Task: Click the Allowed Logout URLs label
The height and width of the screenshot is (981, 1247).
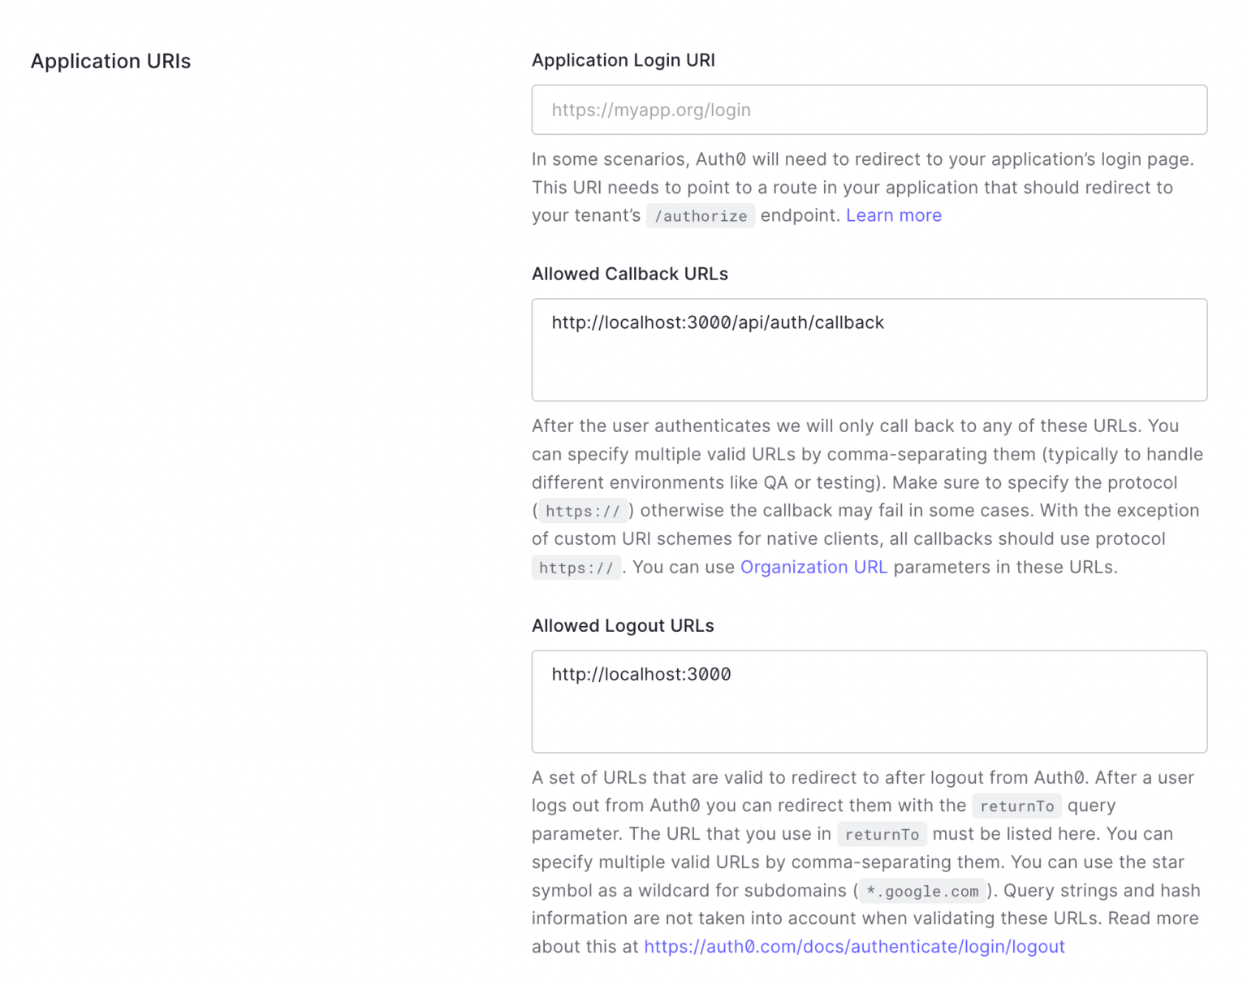Action: click(623, 625)
